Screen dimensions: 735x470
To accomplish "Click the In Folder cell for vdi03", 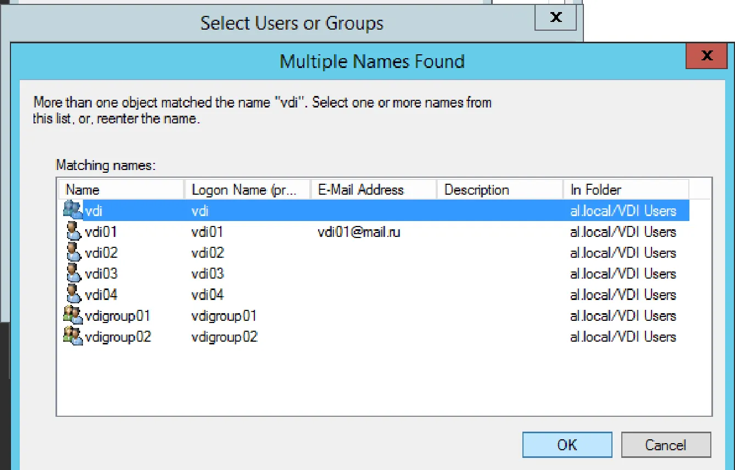I will 623,274.
